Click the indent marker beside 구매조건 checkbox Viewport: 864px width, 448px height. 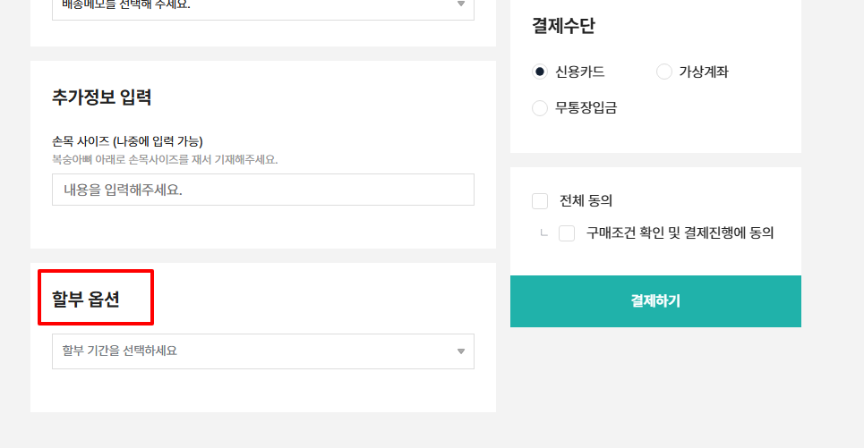(x=543, y=232)
